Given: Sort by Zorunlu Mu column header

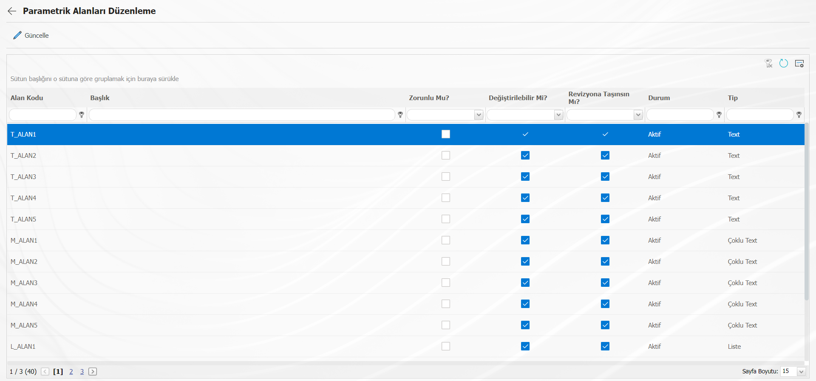Looking at the screenshot, I should [x=429, y=98].
